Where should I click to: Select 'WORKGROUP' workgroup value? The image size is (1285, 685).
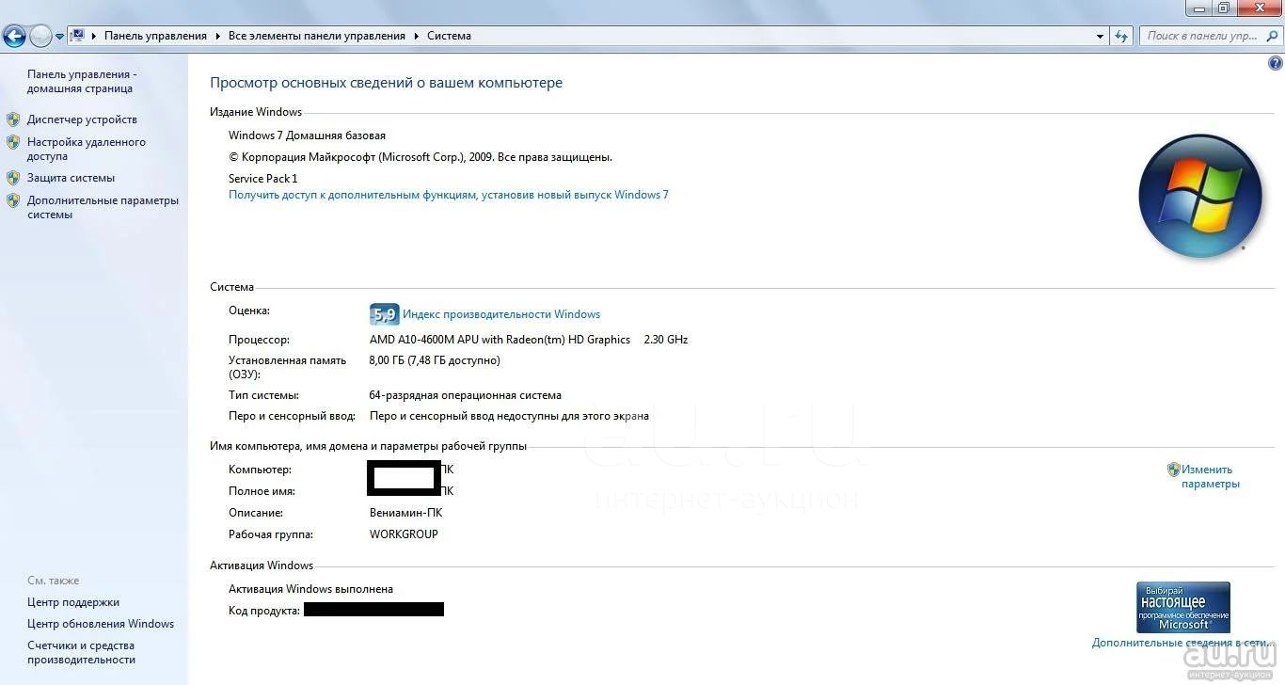pos(404,534)
